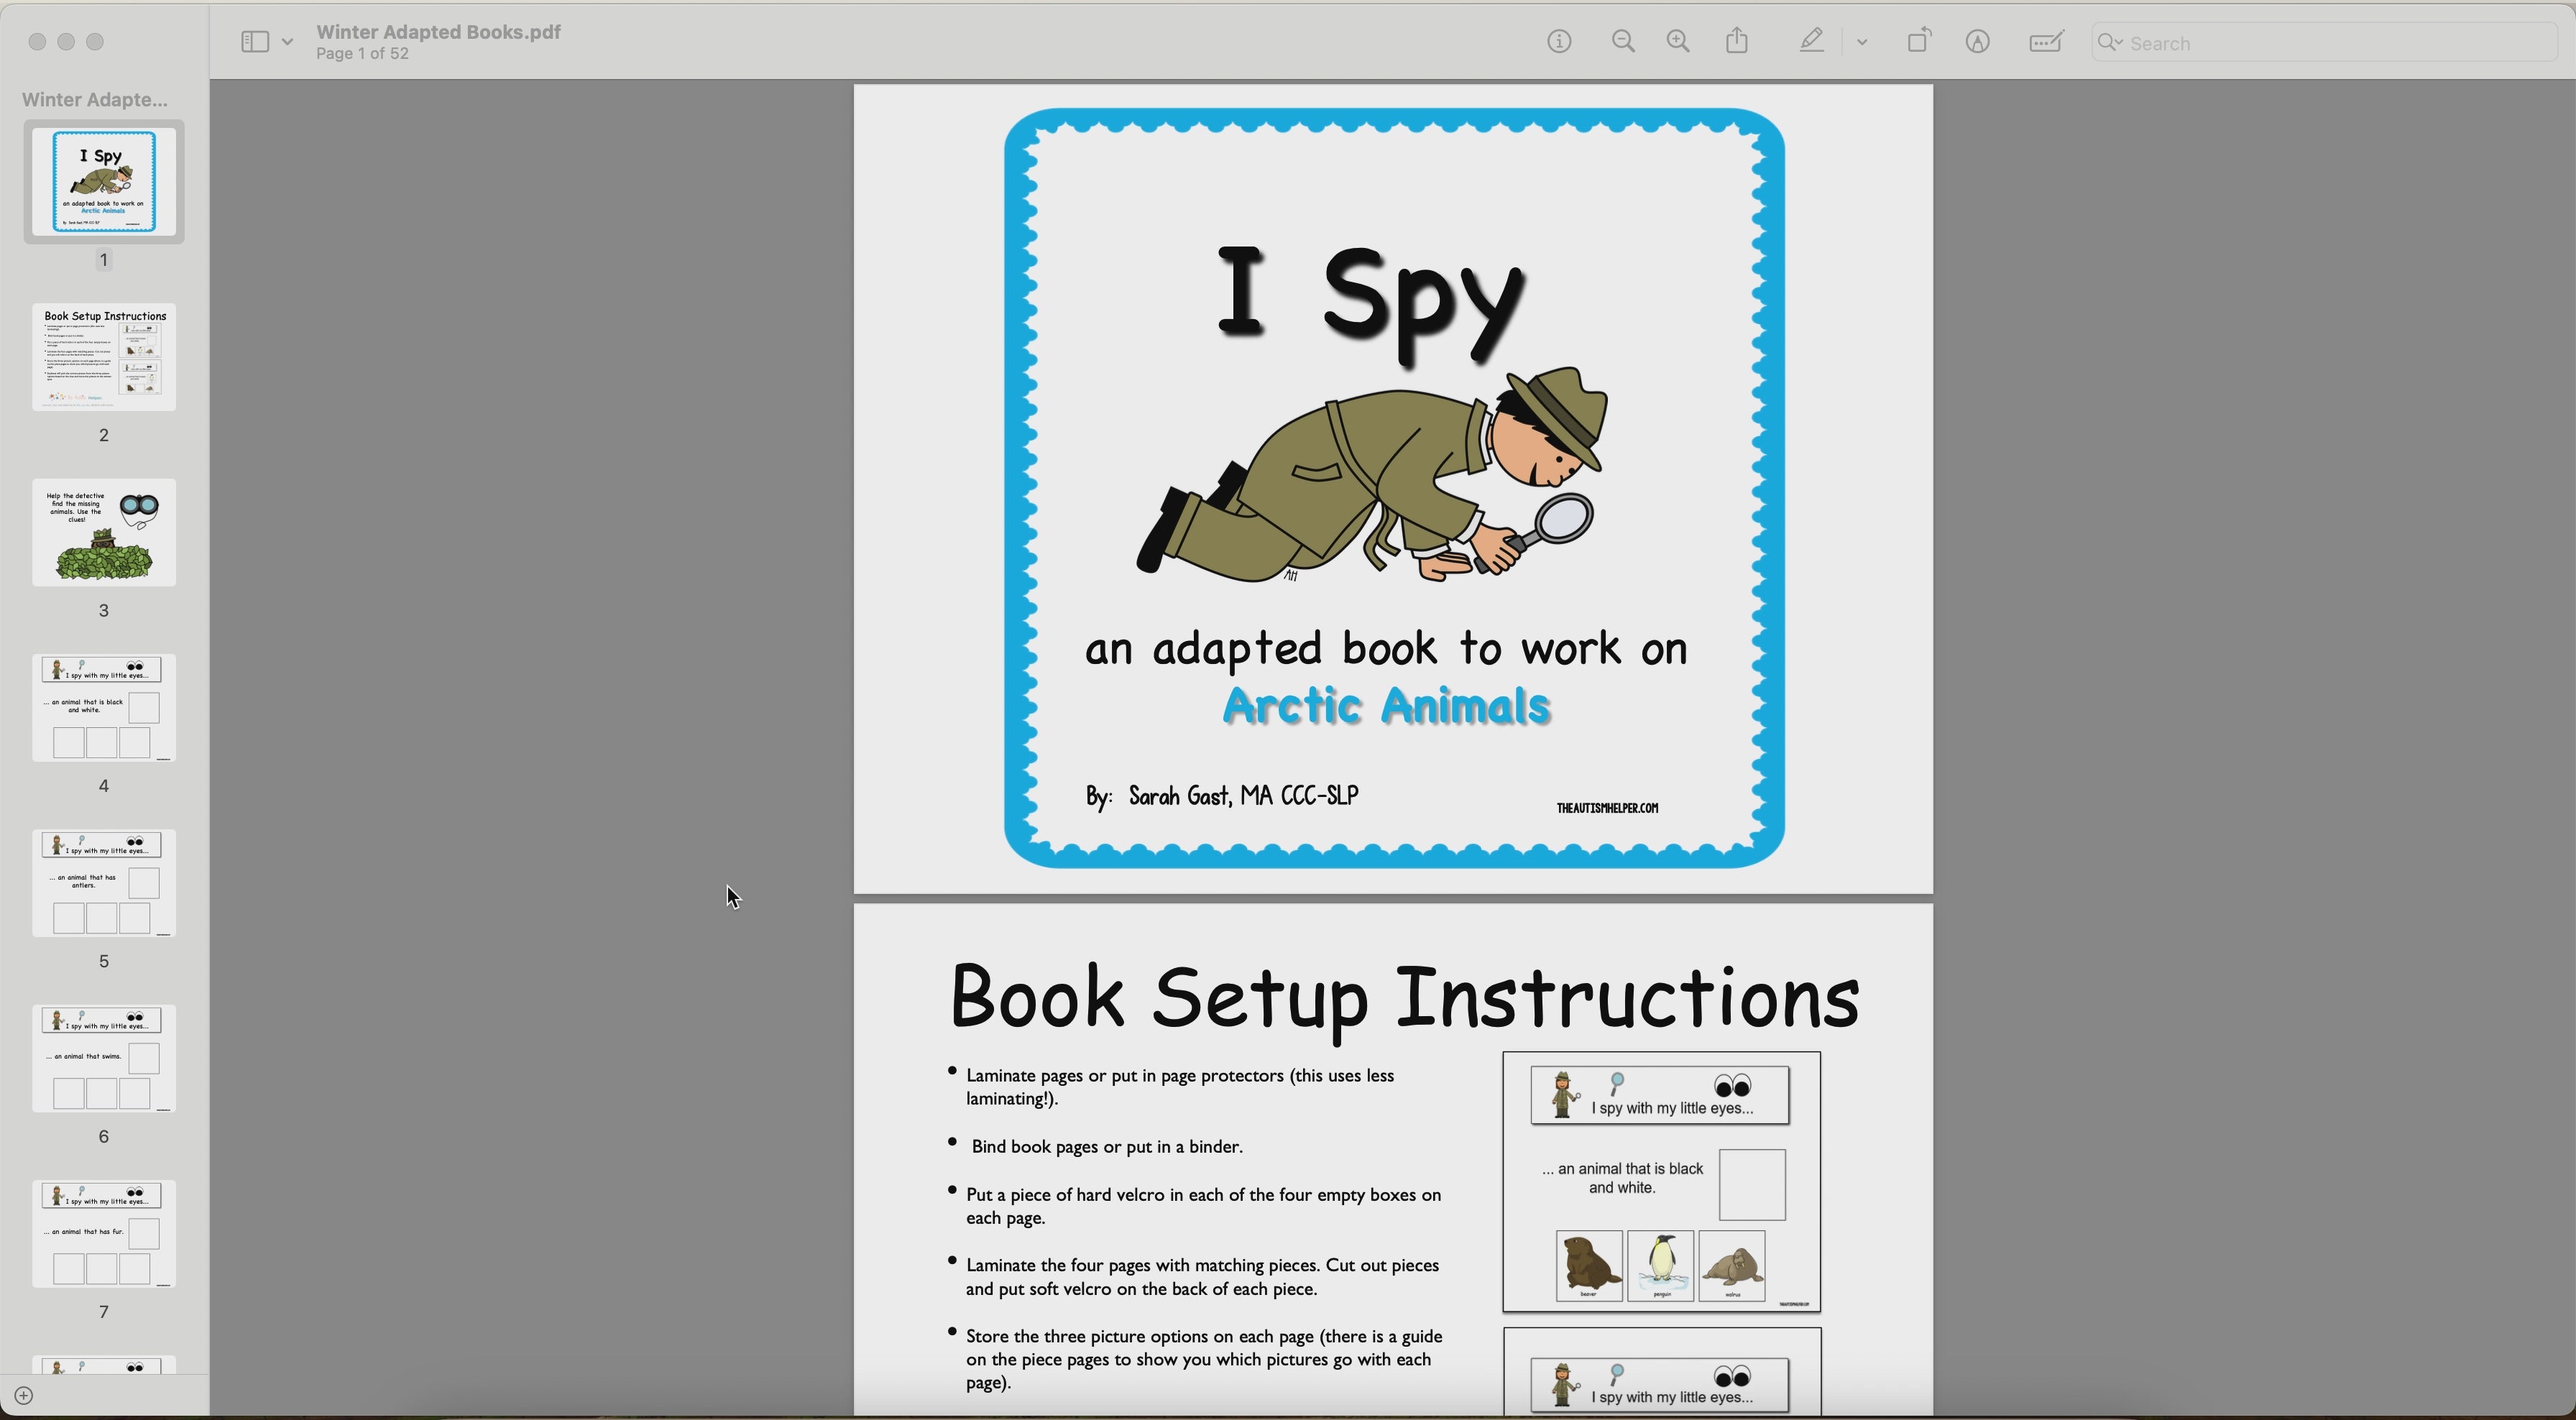This screenshot has height=1420, width=2576.
Task: Zoom out on the PDF
Action: (1623, 41)
